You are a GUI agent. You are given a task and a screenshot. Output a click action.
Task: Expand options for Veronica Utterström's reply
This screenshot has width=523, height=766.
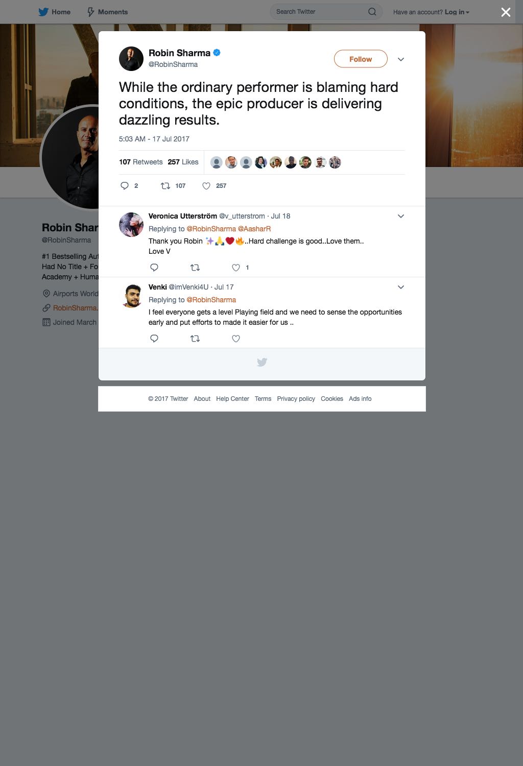[401, 216]
